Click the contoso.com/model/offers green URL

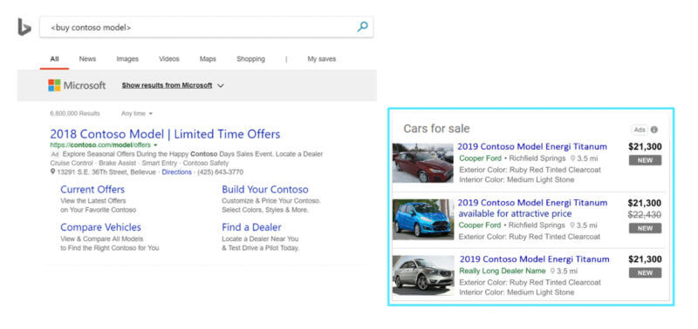click(x=100, y=145)
